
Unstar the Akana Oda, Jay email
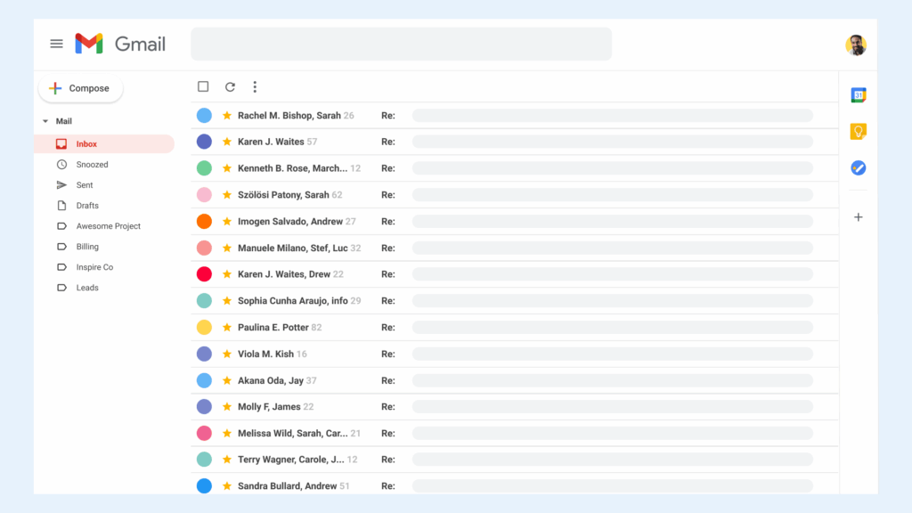click(227, 380)
